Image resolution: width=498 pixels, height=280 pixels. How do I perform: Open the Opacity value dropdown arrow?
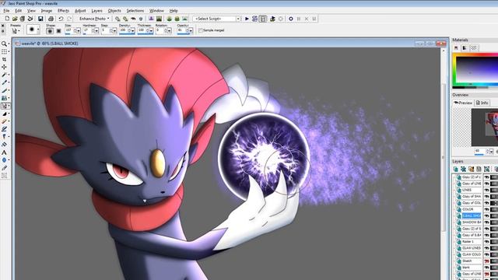pyautogui.click(x=191, y=31)
